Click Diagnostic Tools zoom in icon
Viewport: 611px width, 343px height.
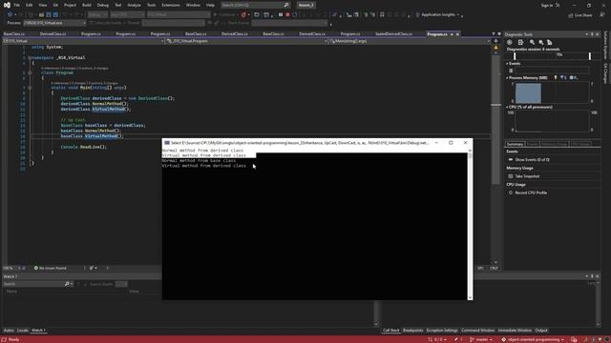(533, 42)
